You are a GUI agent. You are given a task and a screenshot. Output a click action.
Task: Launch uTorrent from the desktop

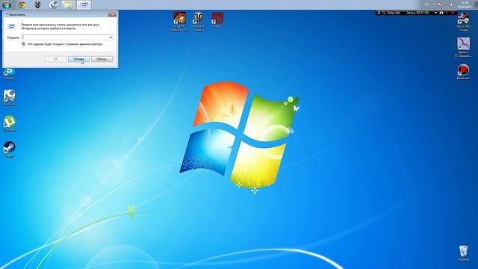click(10, 123)
